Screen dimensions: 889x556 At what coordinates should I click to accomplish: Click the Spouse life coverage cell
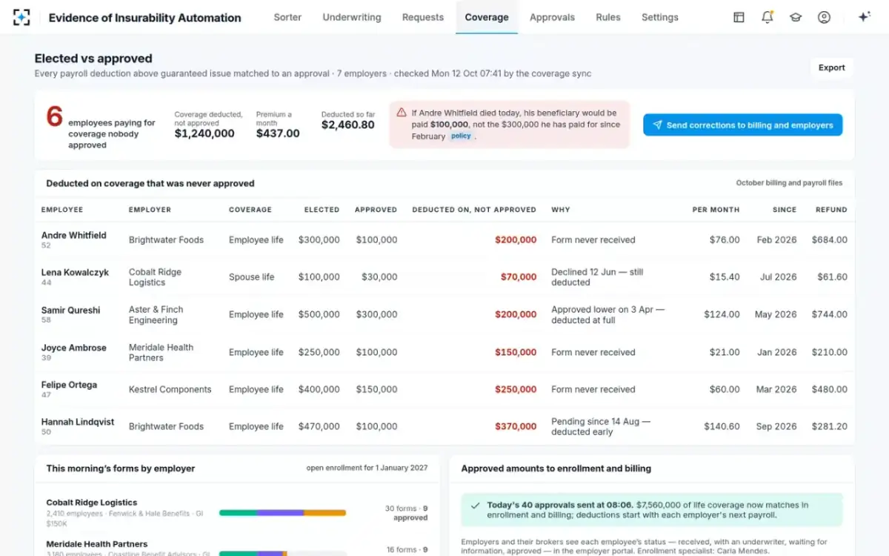pos(251,277)
